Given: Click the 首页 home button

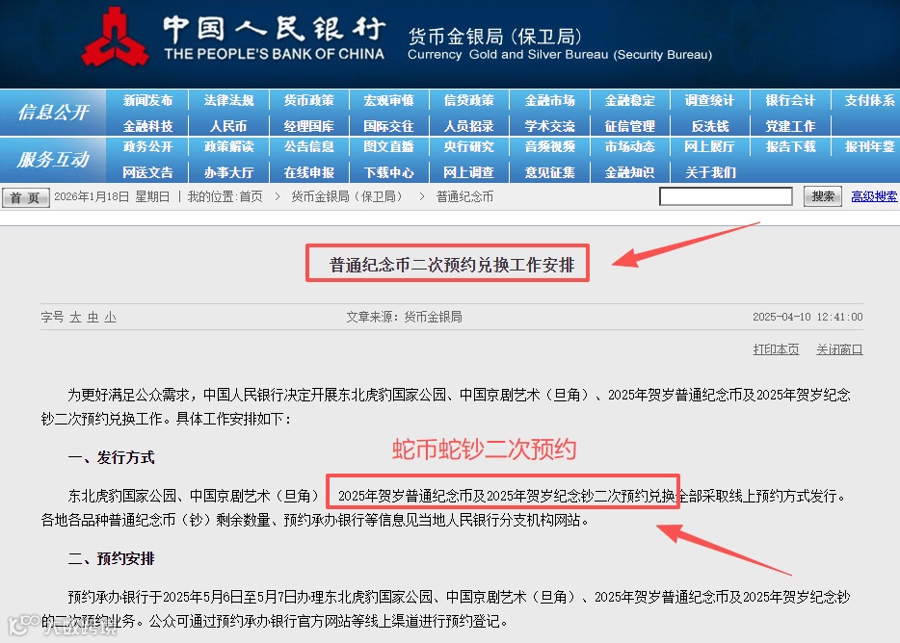Looking at the screenshot, I should click(x=25, y=197).
